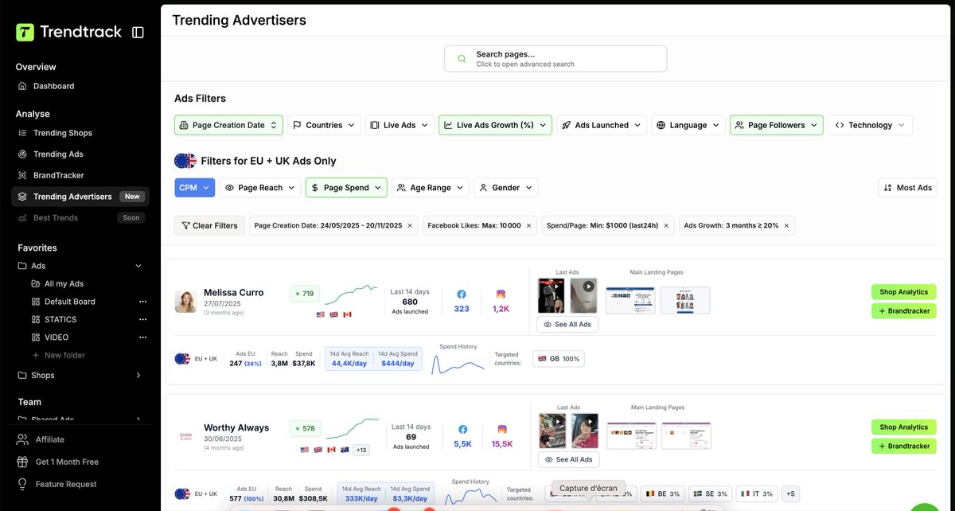Click Worthy Always Facebook icon
955x511 pixels.
click(462, 429)
